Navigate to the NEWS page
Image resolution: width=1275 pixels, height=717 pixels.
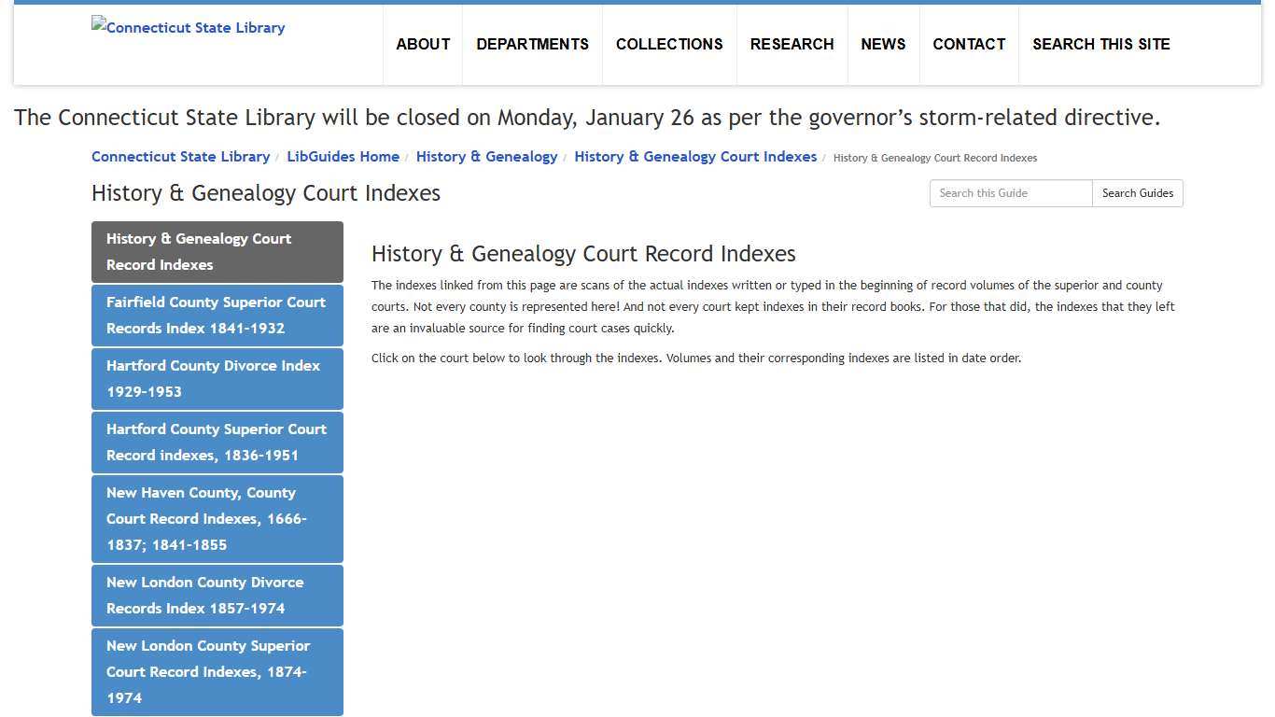tap(883, 44)
